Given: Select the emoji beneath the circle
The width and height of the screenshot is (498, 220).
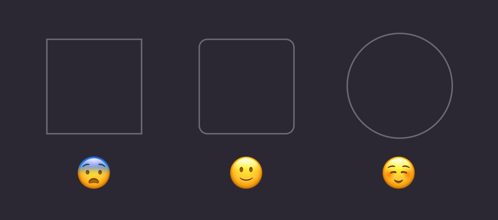Looking at the screenshot, I should click(x=399, y=173).
